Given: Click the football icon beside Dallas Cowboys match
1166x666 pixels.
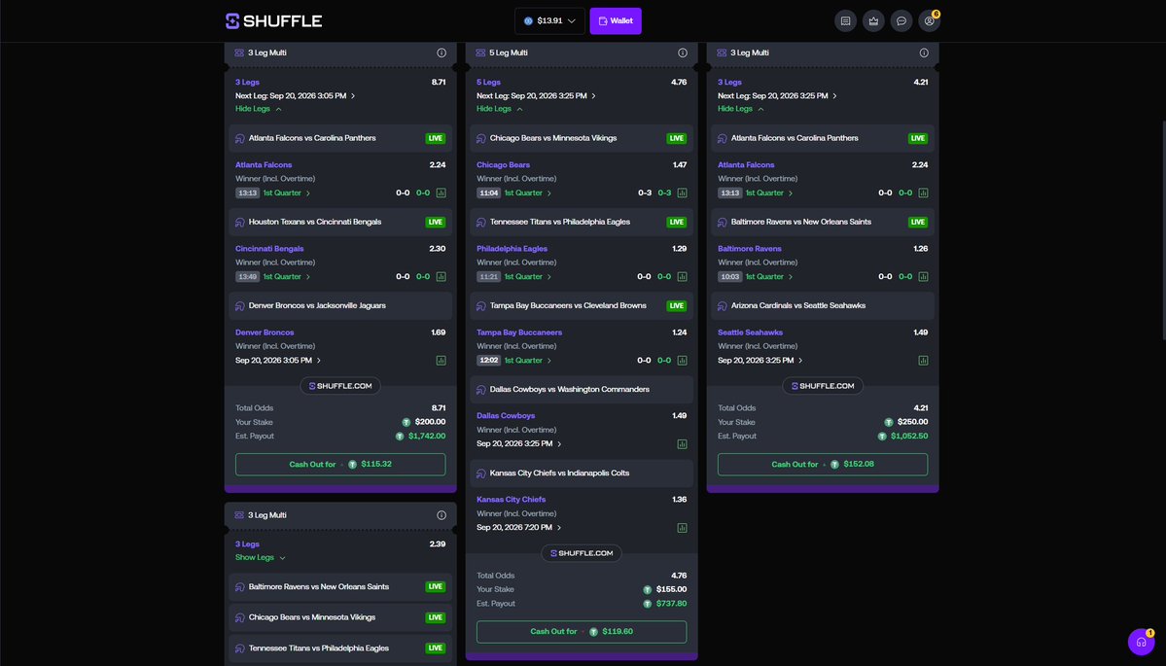Looking at the screenshot, I should [x=481, y=390].
